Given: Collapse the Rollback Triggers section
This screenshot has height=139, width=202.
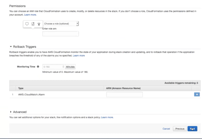Looking at the screenshot, I should [11, 47].
